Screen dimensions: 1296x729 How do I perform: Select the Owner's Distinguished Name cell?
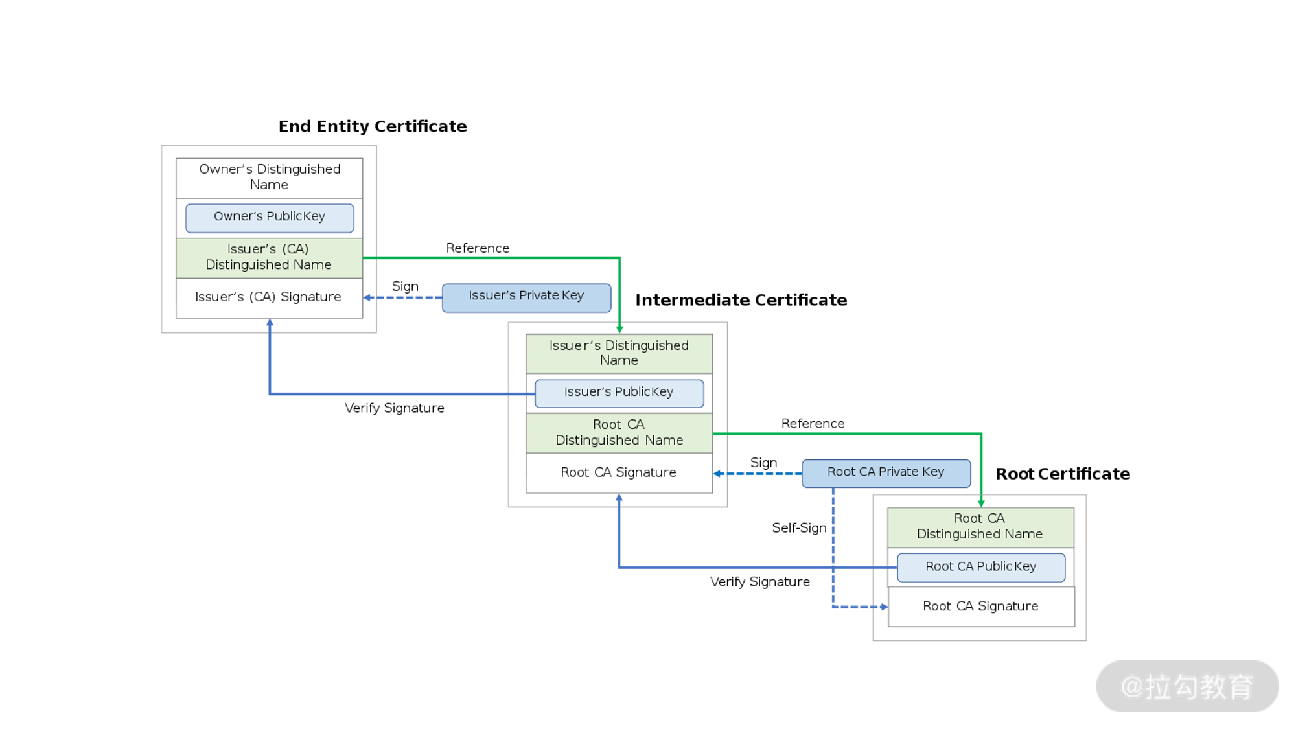click(x=270, y=177)
